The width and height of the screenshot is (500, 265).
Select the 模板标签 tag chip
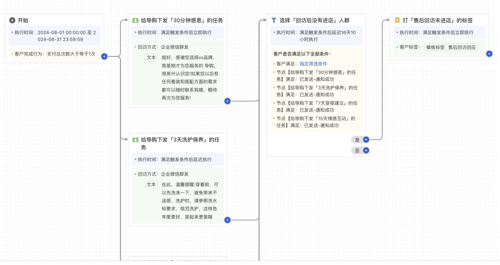click(435, 47)
